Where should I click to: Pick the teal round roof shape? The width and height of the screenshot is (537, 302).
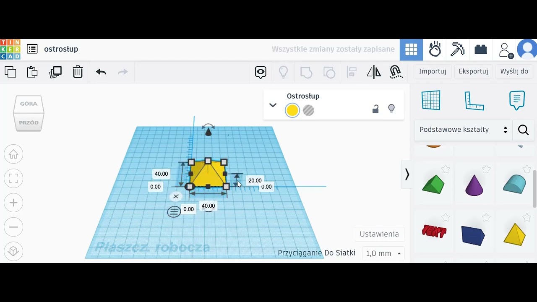tap(515, 184)
